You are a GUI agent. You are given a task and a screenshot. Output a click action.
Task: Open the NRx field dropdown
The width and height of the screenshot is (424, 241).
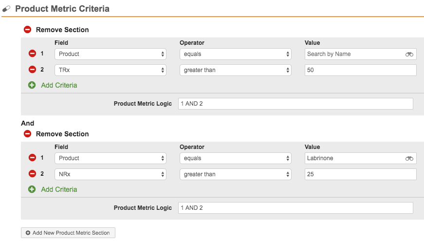point(110,174)
